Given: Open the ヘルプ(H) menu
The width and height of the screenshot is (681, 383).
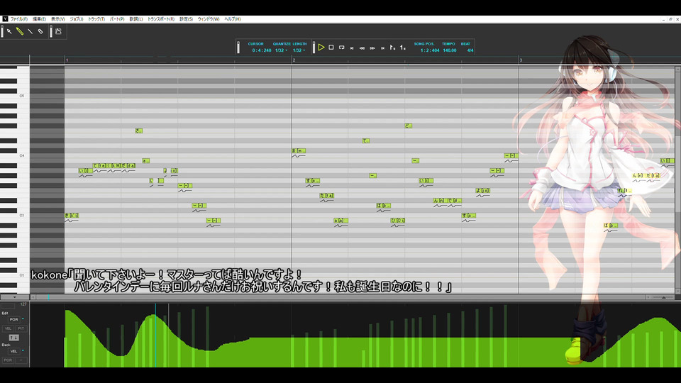Looking at the screenshot, I should point(233,19).
